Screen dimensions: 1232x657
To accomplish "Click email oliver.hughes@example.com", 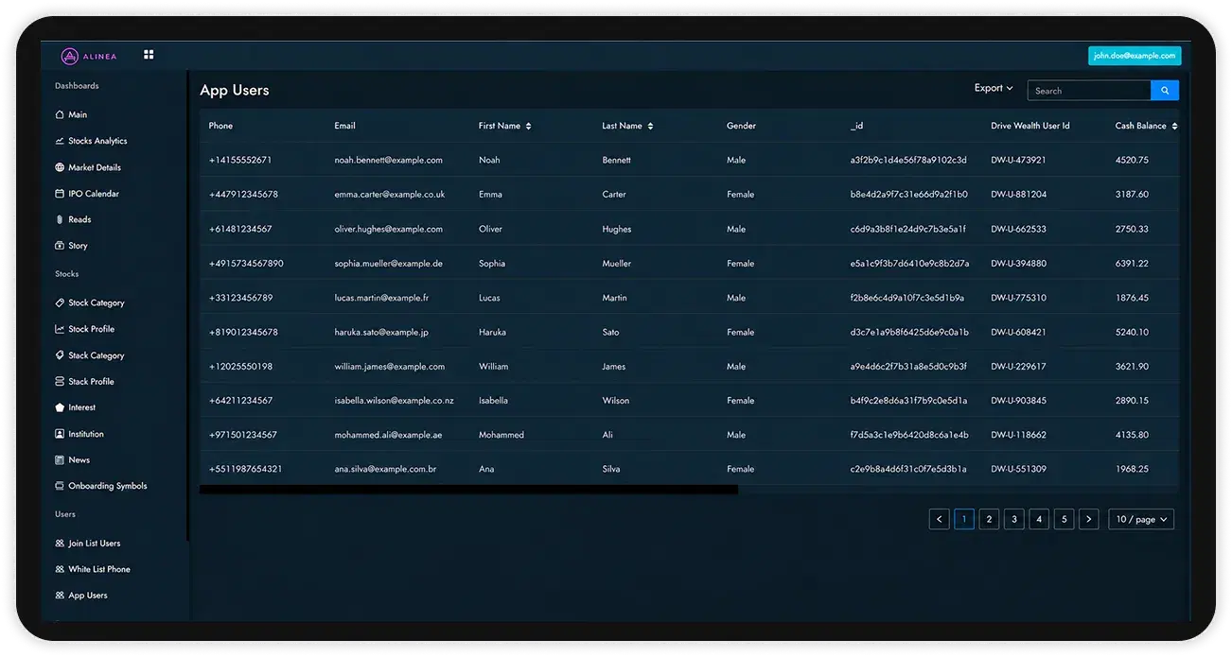I will click(388, 229).
